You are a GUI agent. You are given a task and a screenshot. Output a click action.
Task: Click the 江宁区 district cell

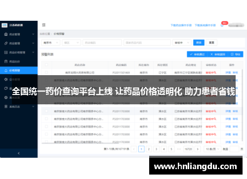(x=163, y=73)
